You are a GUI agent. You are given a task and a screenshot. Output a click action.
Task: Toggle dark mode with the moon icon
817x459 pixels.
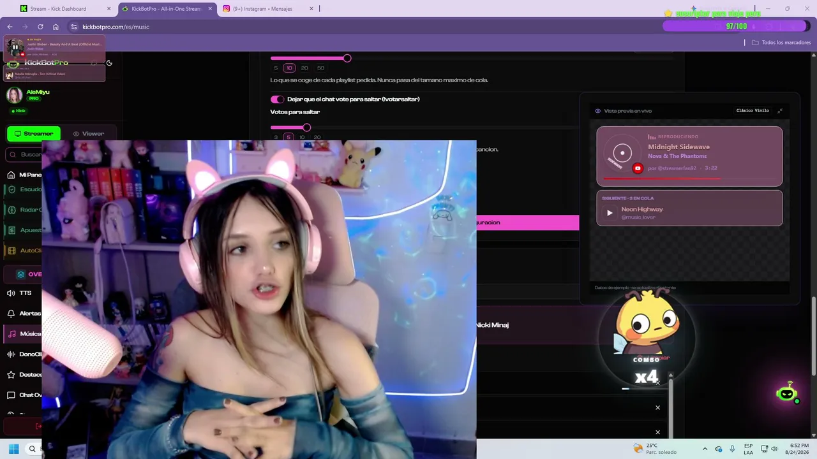[109, 63]
